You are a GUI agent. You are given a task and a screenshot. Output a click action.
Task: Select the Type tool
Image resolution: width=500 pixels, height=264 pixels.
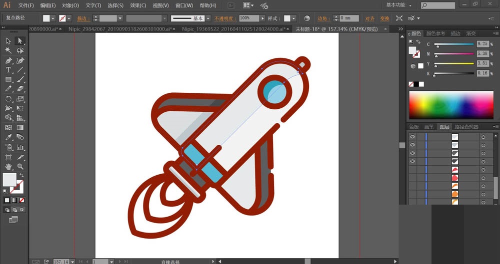[x=8, y=70]
